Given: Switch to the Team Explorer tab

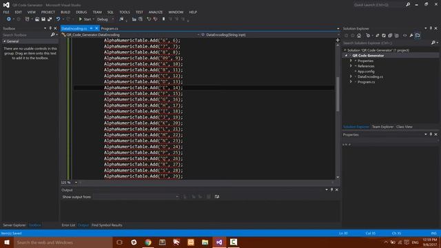Looking at the screenshot, I should point(382,127).
